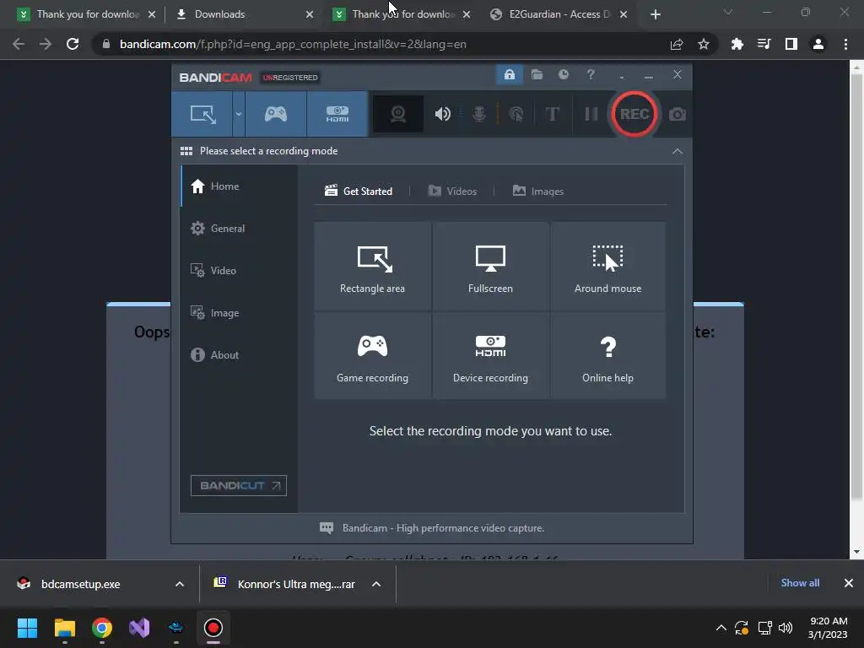Reload the current page

coord(73,44)
